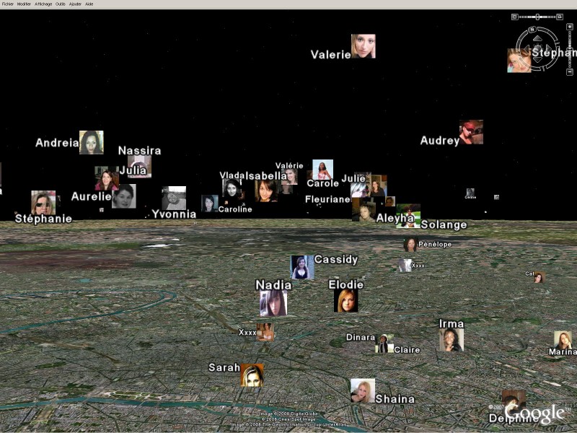
Task: Open Nadia's photo placemark
Action: [273, 304]
